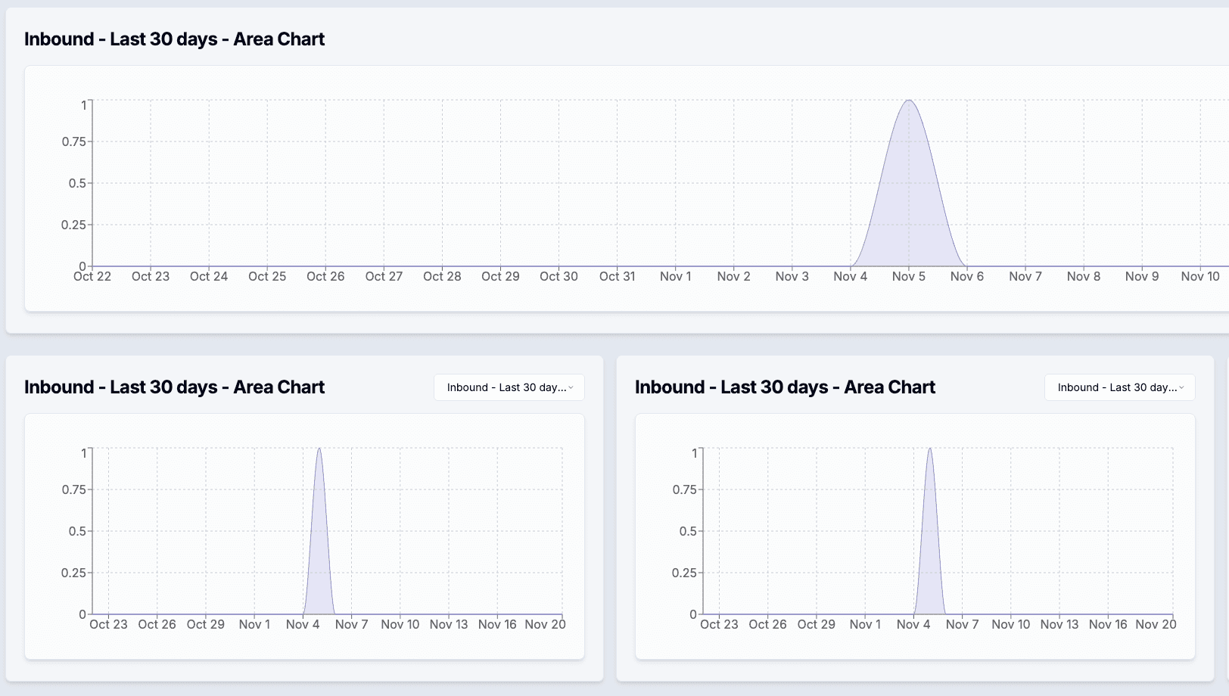Viewport: 1229px width, 696px height.
Task: Click the Oct 22 label on the top chart
Action: pyautogui.click(x=92, y=276)
